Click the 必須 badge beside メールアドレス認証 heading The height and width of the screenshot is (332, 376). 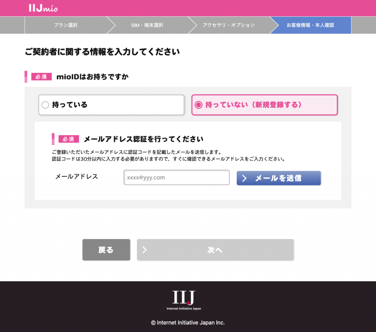[x=69, y=139]
